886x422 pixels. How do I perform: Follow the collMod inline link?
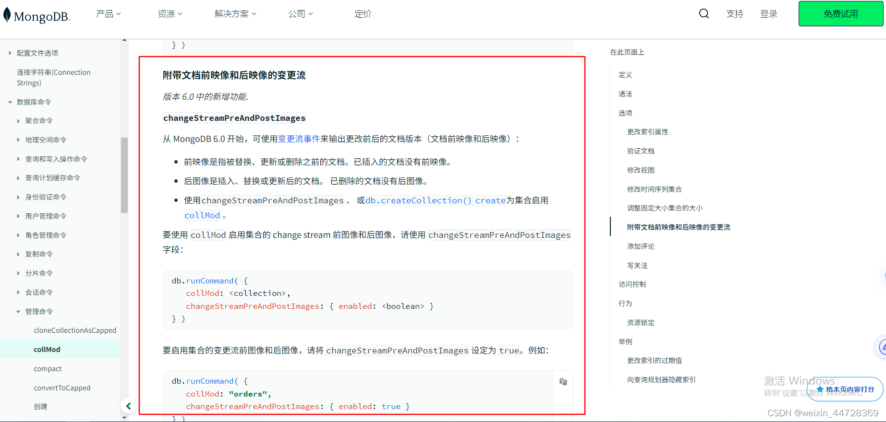click(x=202, y=215)
